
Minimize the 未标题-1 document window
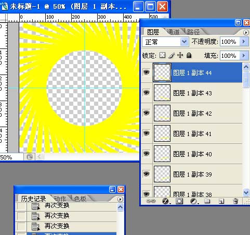[138, 7]
